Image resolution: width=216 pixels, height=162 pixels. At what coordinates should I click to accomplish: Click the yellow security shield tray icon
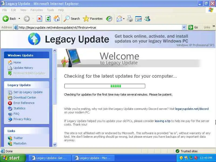pos(181,158)
